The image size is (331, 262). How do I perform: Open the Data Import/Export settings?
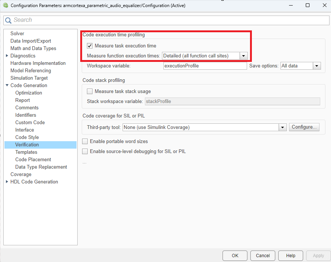click(x=31, y=41)
